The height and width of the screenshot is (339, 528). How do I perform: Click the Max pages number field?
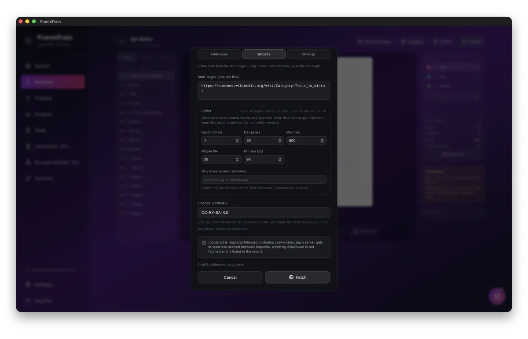point(264,141)
